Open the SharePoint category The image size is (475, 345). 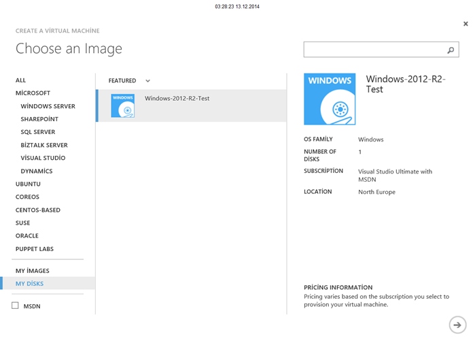point(39,119)
